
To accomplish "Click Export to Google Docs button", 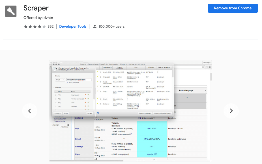I will click(163, 113).
